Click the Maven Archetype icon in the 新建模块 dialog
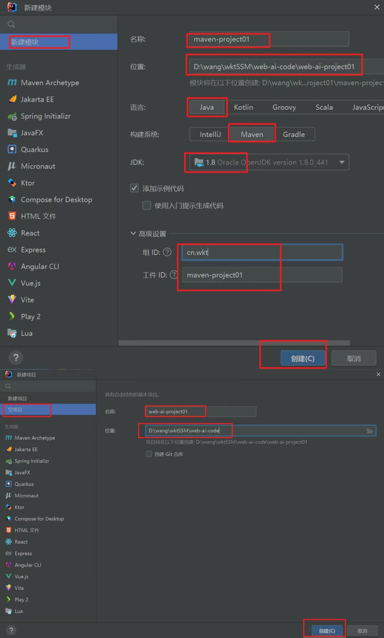Image resolution: width=384 pixels, height=638 pixels. click(x=12, y=83)
